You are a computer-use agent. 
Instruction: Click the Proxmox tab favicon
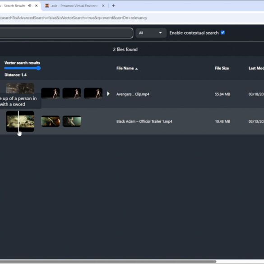coord(47,6)
